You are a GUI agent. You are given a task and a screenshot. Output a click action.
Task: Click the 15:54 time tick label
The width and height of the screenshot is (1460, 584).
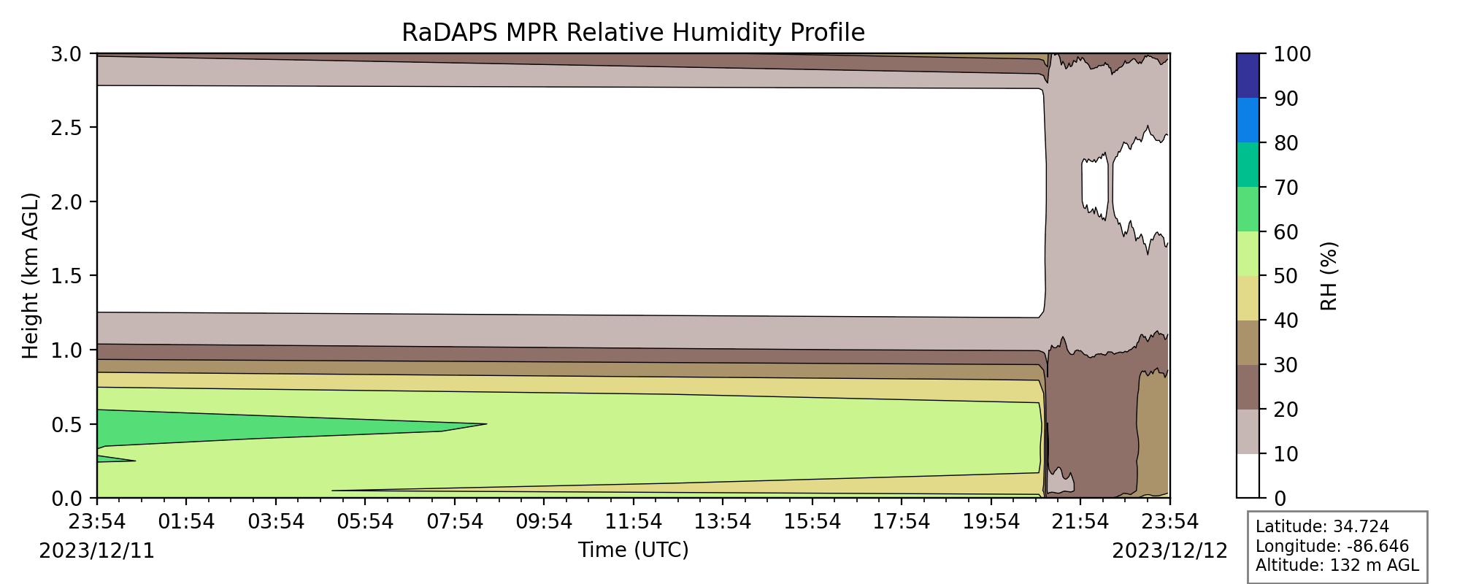click(x=812, y=521)
